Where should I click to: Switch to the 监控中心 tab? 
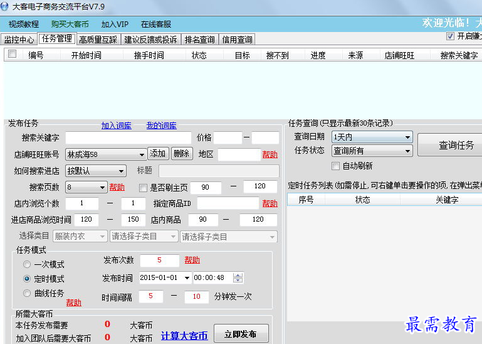(19, 40)
